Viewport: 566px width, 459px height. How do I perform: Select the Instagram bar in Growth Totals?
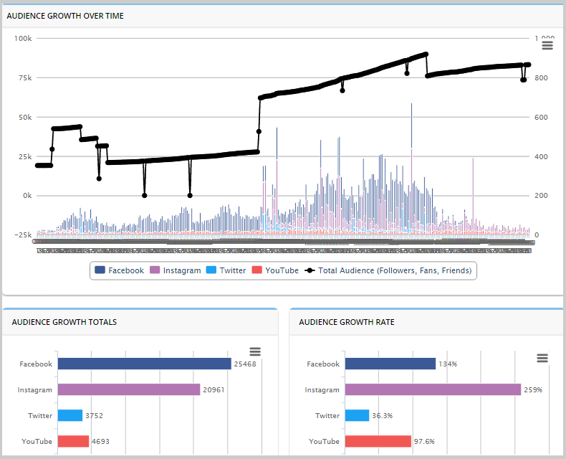(x=128, y=389)
